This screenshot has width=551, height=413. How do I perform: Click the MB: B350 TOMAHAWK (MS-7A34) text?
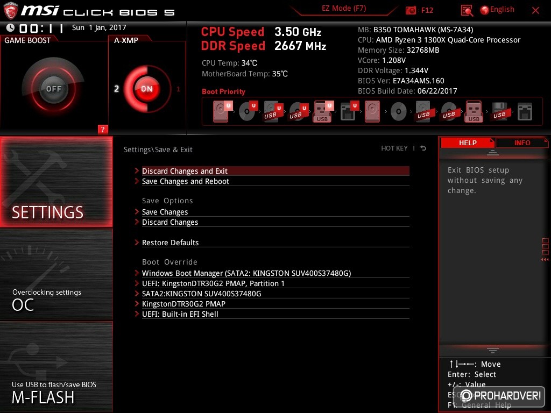[x=415, y=30]
